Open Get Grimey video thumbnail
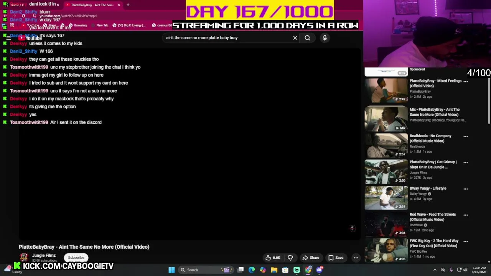 click(x=386, y=172)
